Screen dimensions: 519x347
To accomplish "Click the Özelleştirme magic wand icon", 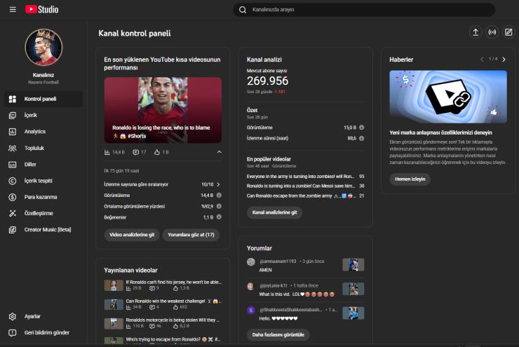I will (x=13, y=213).
